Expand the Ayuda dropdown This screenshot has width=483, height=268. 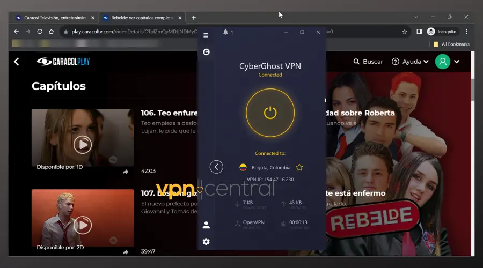[411, 62]
